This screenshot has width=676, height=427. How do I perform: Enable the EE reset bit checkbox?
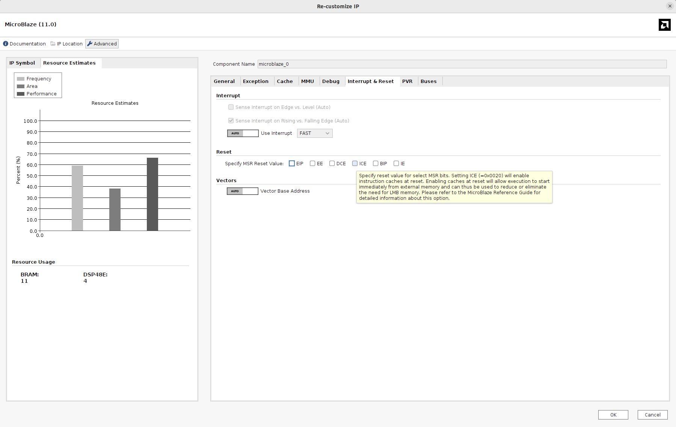(x=312, y=163)
